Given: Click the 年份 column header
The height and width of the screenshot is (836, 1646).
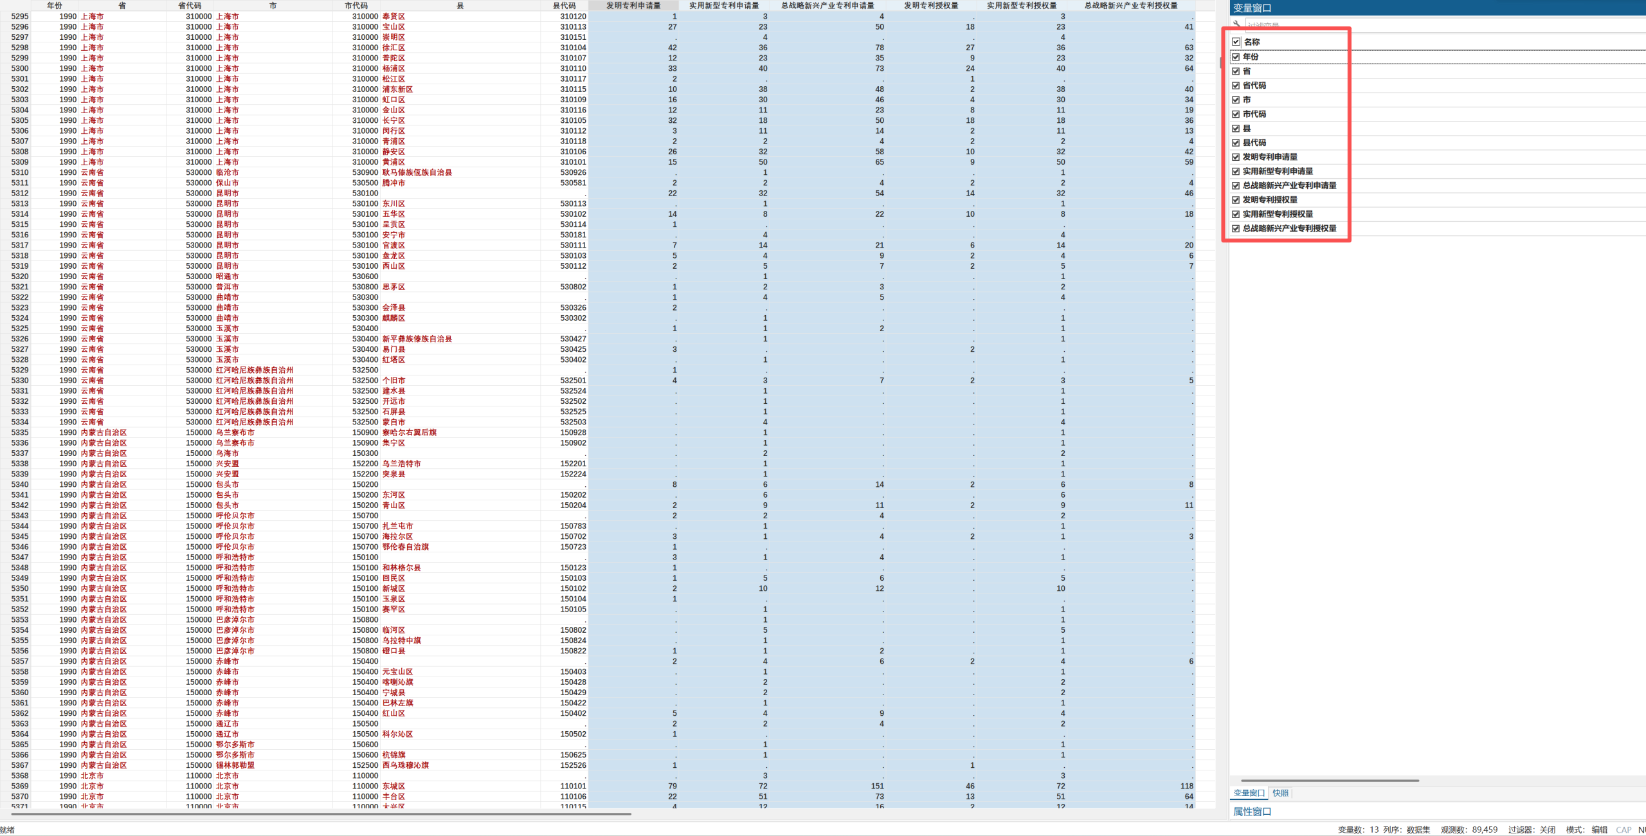Looking at the screenshot, I should [55, 5].
